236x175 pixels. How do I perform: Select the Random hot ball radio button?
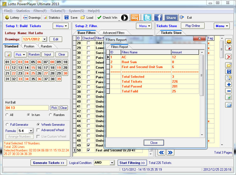[x=50, y=115]
